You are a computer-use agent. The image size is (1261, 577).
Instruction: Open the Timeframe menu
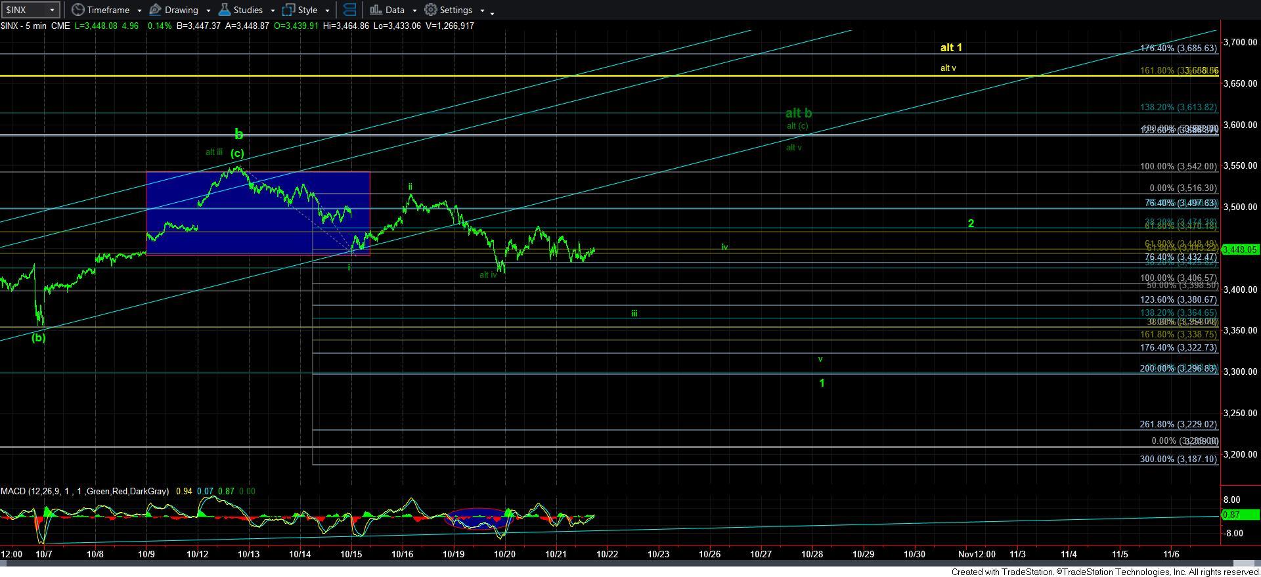[108, 10]
